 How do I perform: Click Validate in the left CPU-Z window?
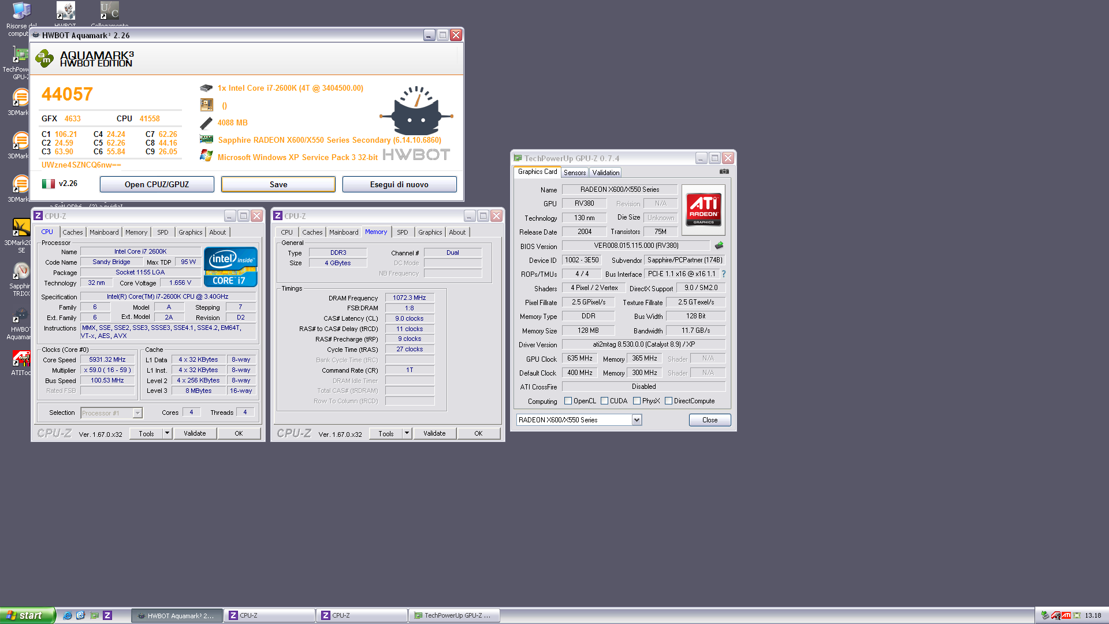click(x=195, y=433)
